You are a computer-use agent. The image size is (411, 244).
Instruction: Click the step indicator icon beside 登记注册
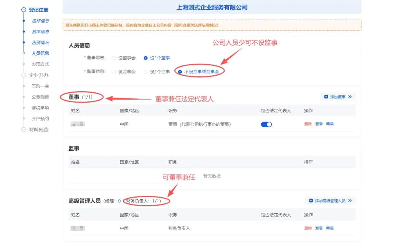[x=23, y=10]
